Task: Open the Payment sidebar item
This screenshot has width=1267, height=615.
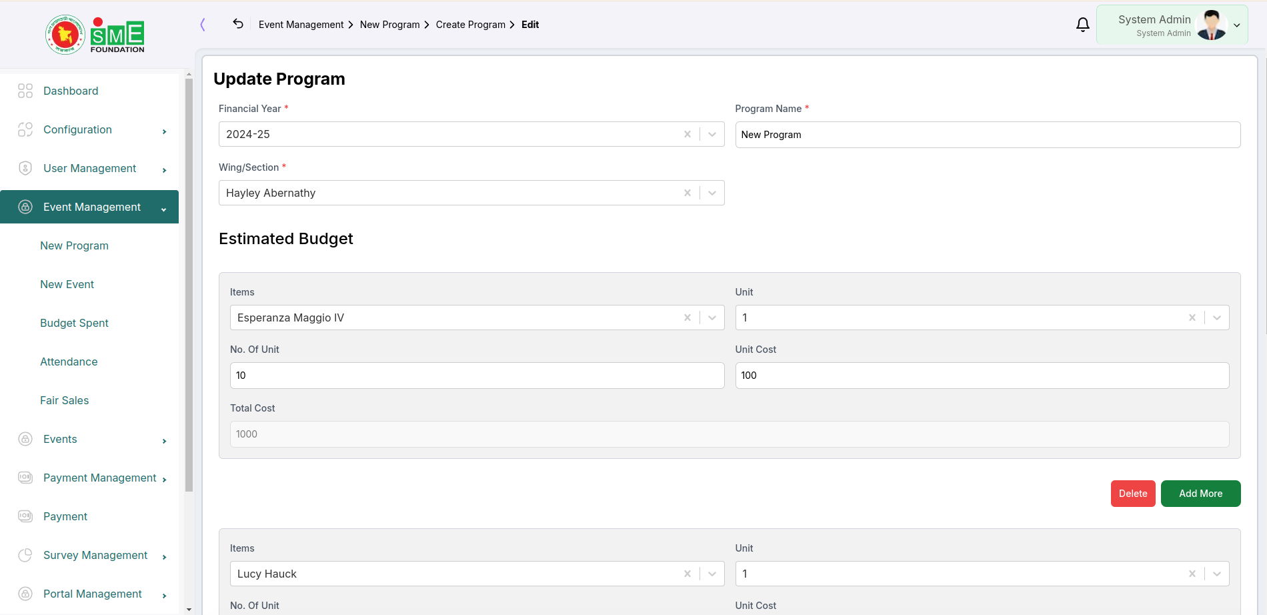Action: [65, 516]
